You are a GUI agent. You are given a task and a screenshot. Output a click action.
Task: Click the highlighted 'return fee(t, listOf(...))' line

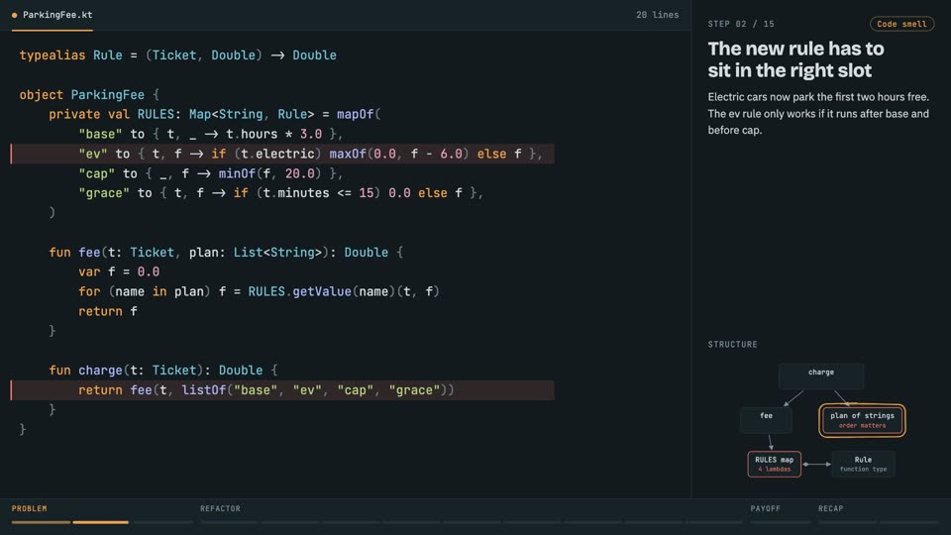pos(282,390)
